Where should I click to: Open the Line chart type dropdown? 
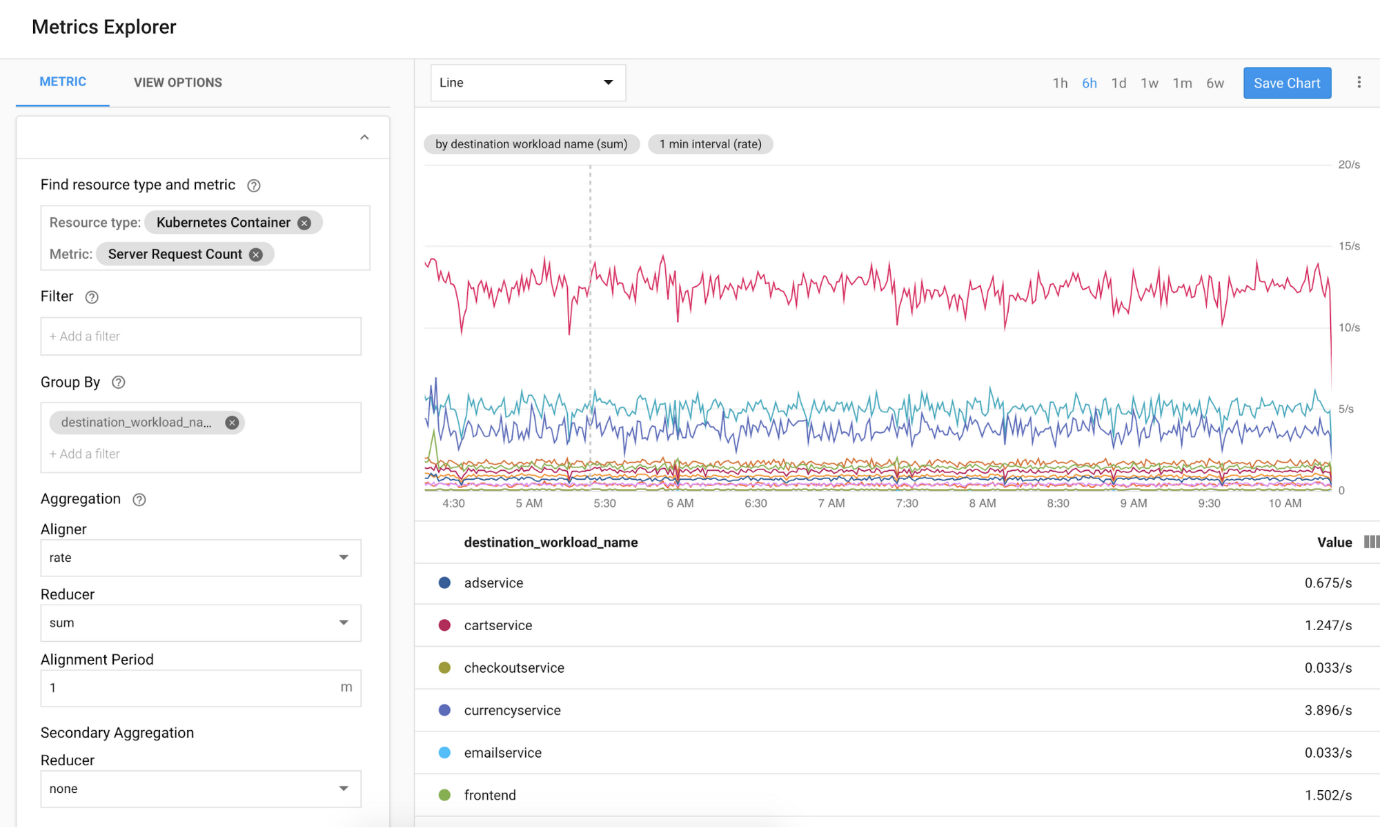click(x=528, y=83)
